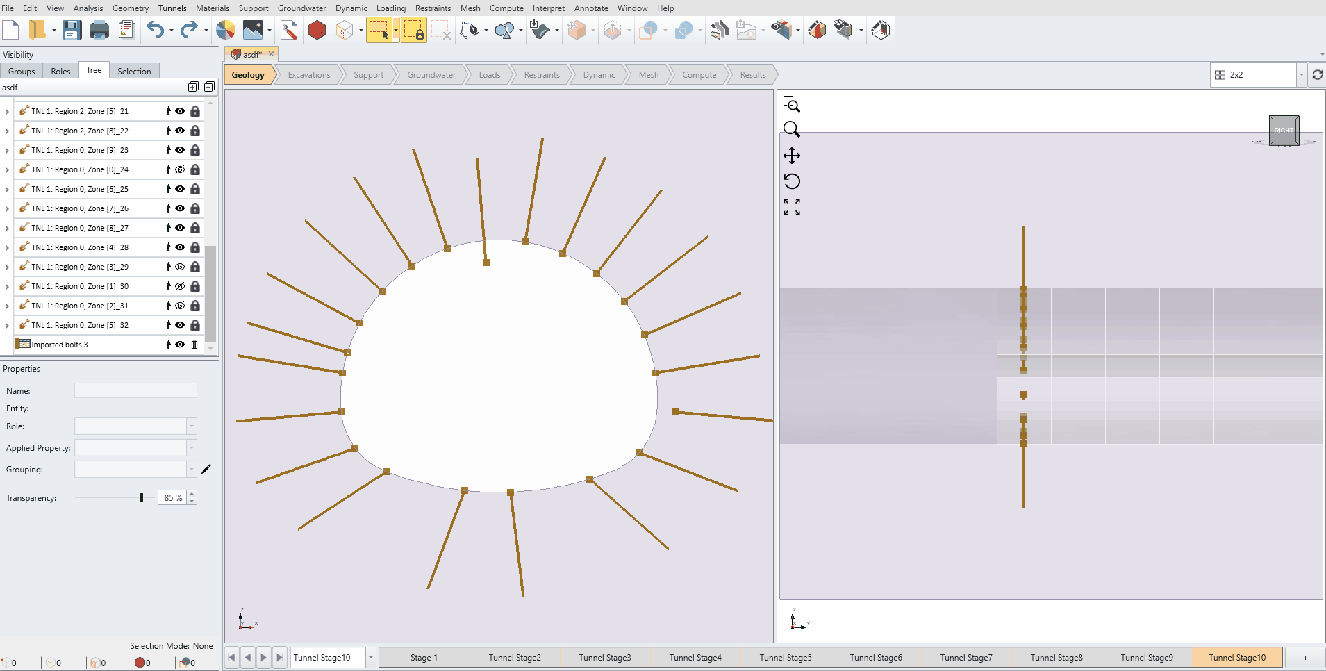Hide TNL 1 Region 2 Zone [5]_21
1326x671 pixels.
pyautogui.click(x=180, y=111)
